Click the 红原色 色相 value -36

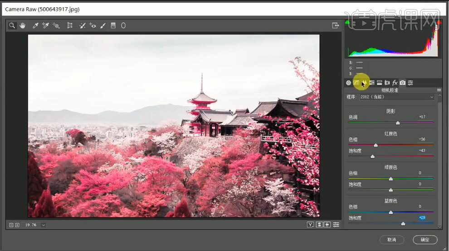(422, 139)
